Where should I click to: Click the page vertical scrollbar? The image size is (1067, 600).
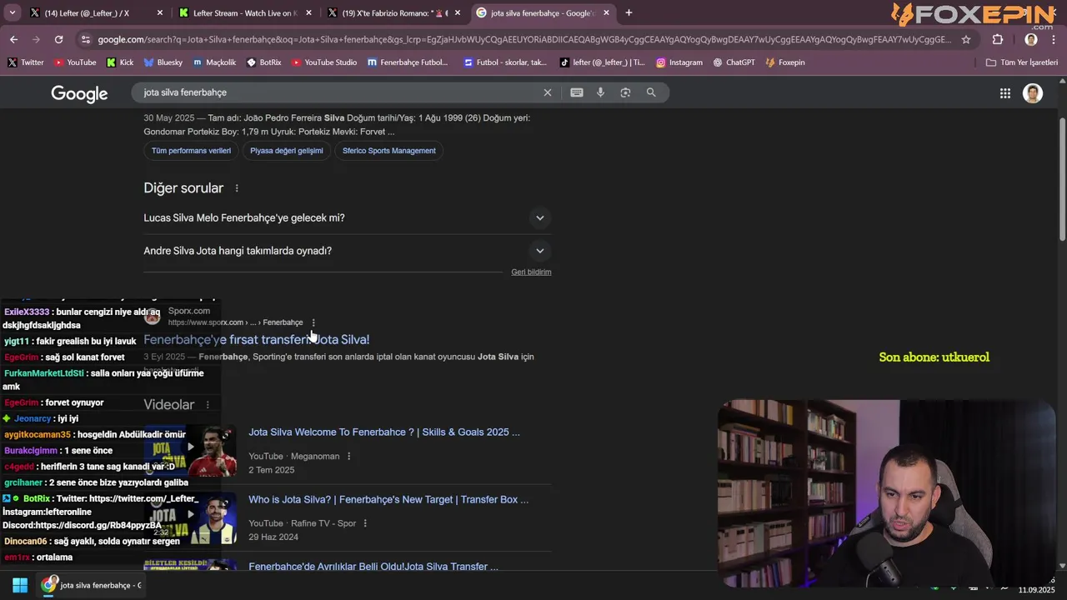[x=1061, y=179]
